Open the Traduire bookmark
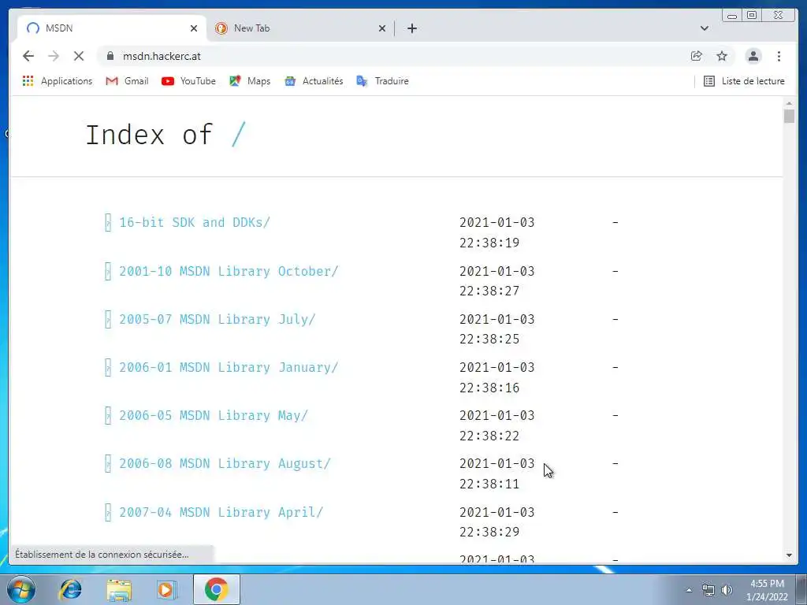Screen dimensions: 807x605 [382, 81]
